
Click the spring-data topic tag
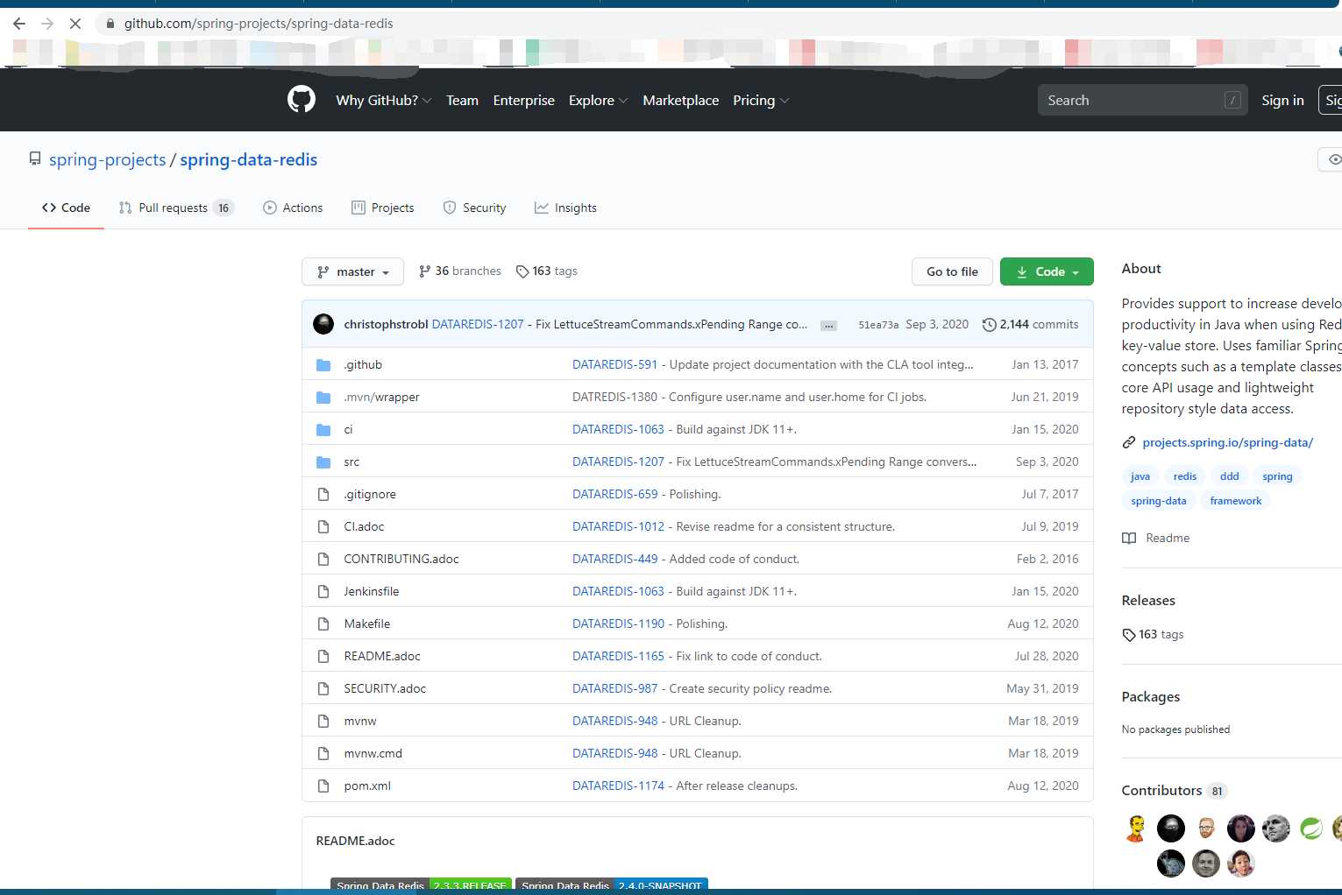(x=1159, y=501)
